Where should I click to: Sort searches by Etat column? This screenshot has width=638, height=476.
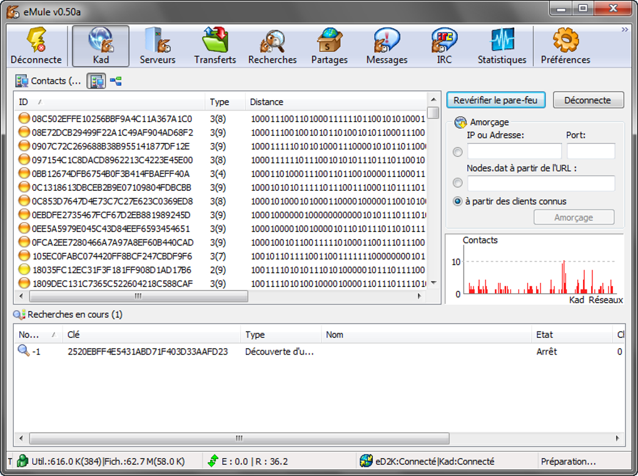[572, 335]
